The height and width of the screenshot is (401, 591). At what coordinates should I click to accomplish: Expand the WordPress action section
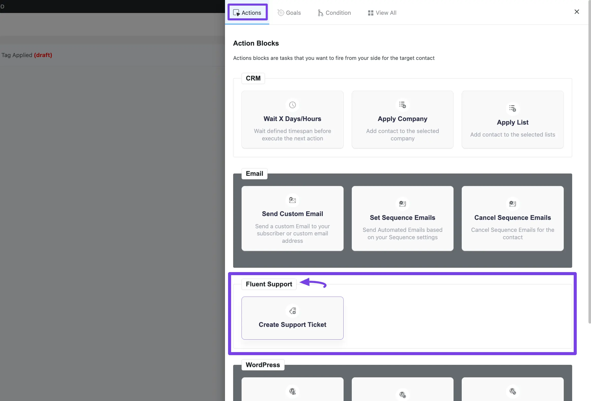pyautogui.click(x=262, y=364)
